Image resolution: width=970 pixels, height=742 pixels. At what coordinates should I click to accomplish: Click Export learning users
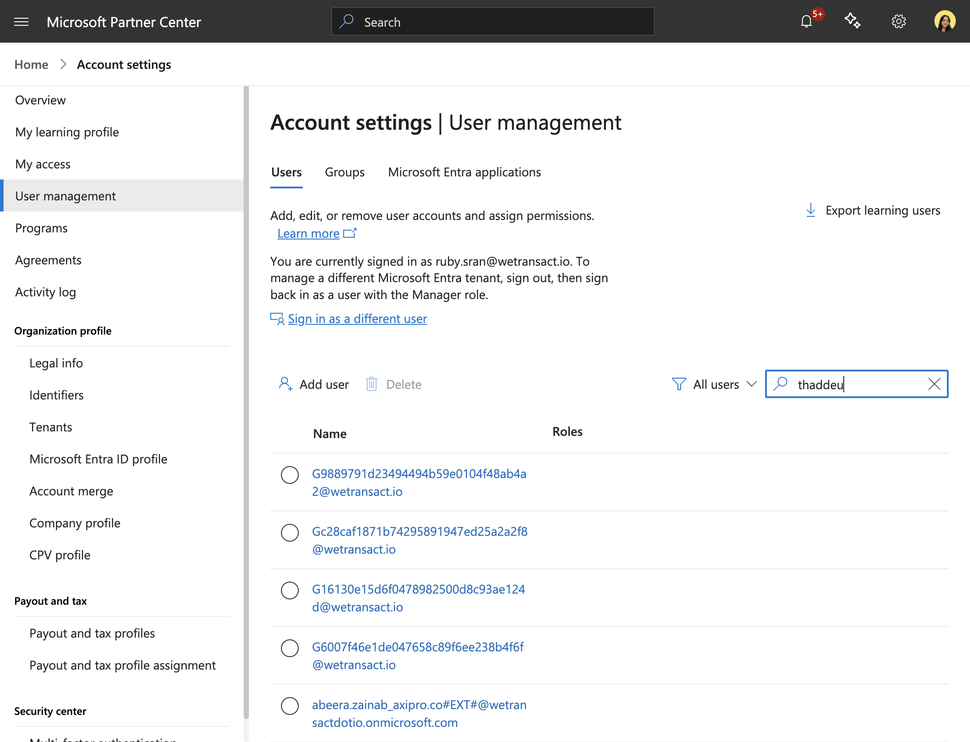(x=874, y=210)
